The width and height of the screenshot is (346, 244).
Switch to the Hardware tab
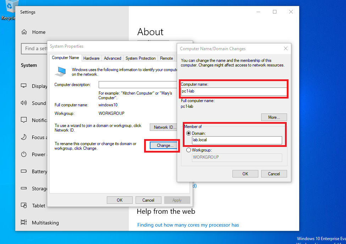point(92,58)
